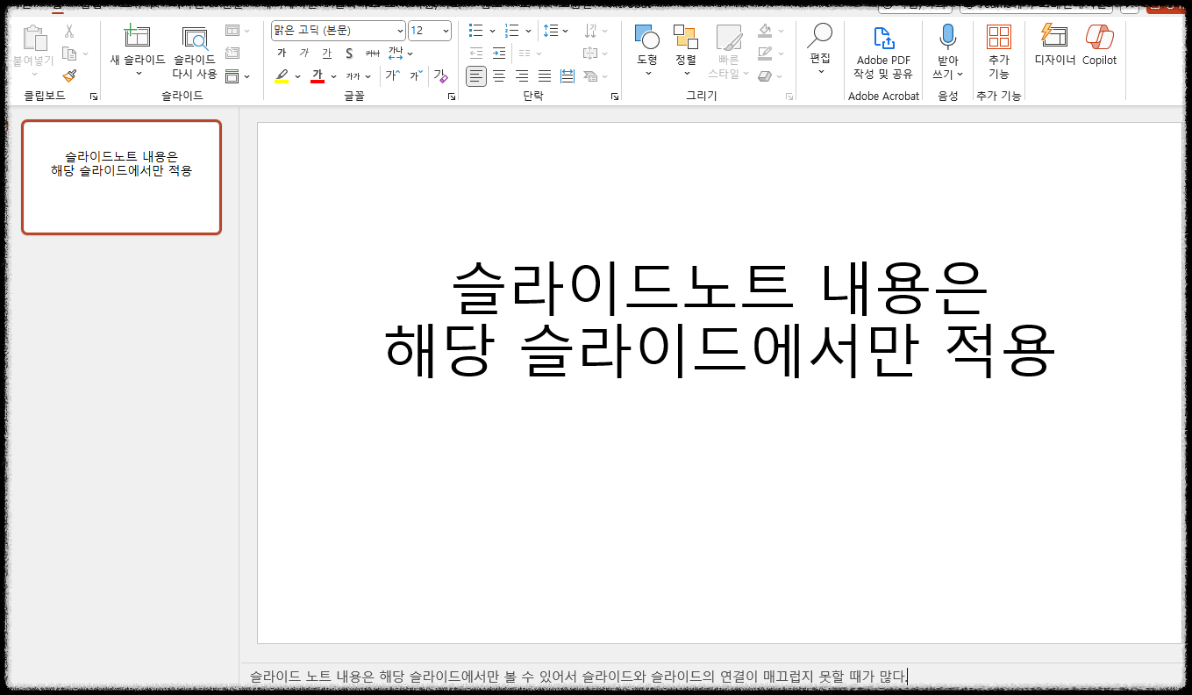Screen dimensions: 1192x695
Task: Select slide 1 thumbnail in the panel
Action: click(121, 177)
